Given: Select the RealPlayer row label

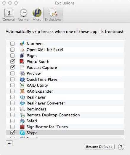Looking at the screenshot, I should tap(36, 97).
